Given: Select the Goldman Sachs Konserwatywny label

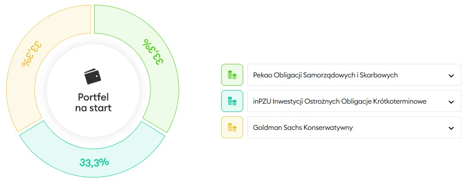Looking at the screenshot, I should [x=303, y=128].
